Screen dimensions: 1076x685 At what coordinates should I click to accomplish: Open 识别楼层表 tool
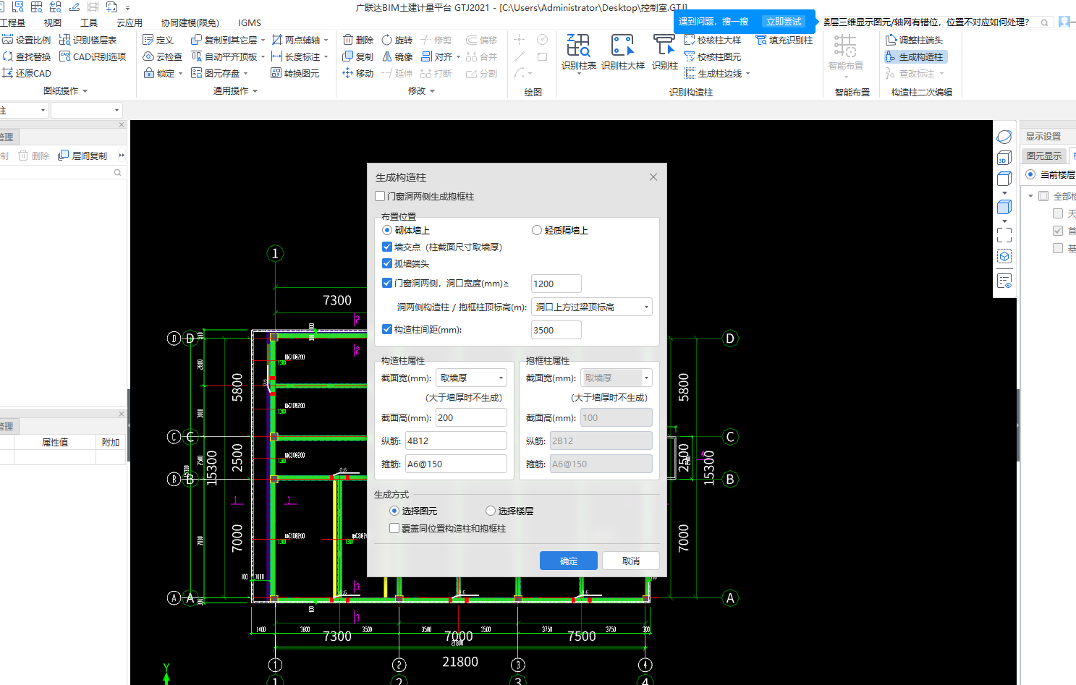pos(88,40)
